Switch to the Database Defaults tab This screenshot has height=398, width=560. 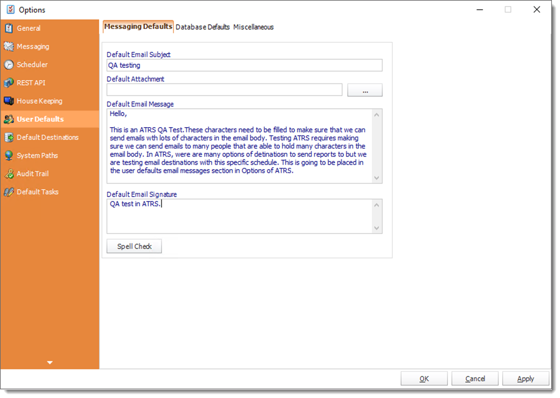[203, 27]
